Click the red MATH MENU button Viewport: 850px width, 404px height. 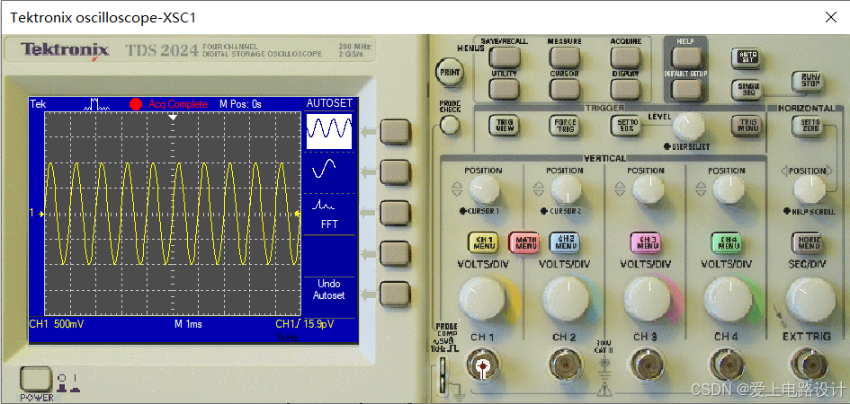523,242
